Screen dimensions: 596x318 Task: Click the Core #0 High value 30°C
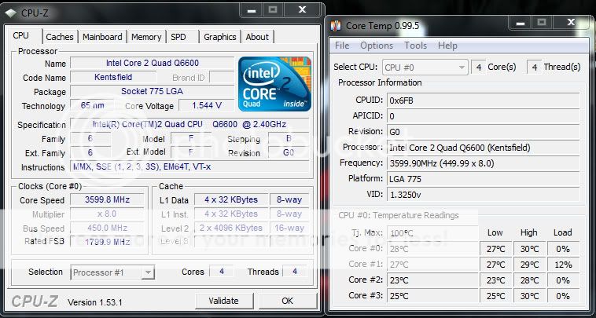[x=529, y=249]
